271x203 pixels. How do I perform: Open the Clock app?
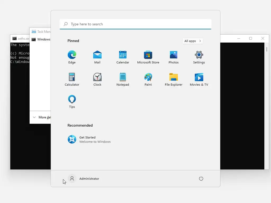[97, 79]
